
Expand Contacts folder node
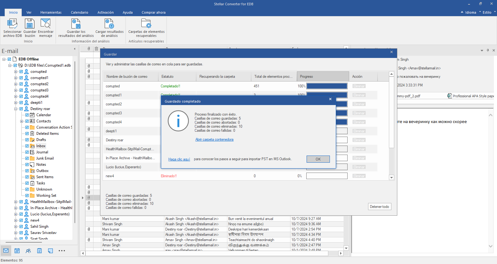point(21,121)
